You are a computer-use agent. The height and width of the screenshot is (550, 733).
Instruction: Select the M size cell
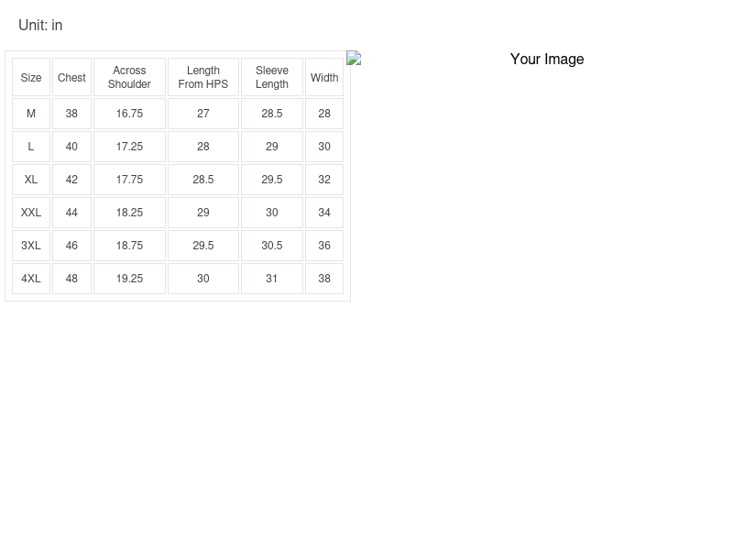click(31, 114)
